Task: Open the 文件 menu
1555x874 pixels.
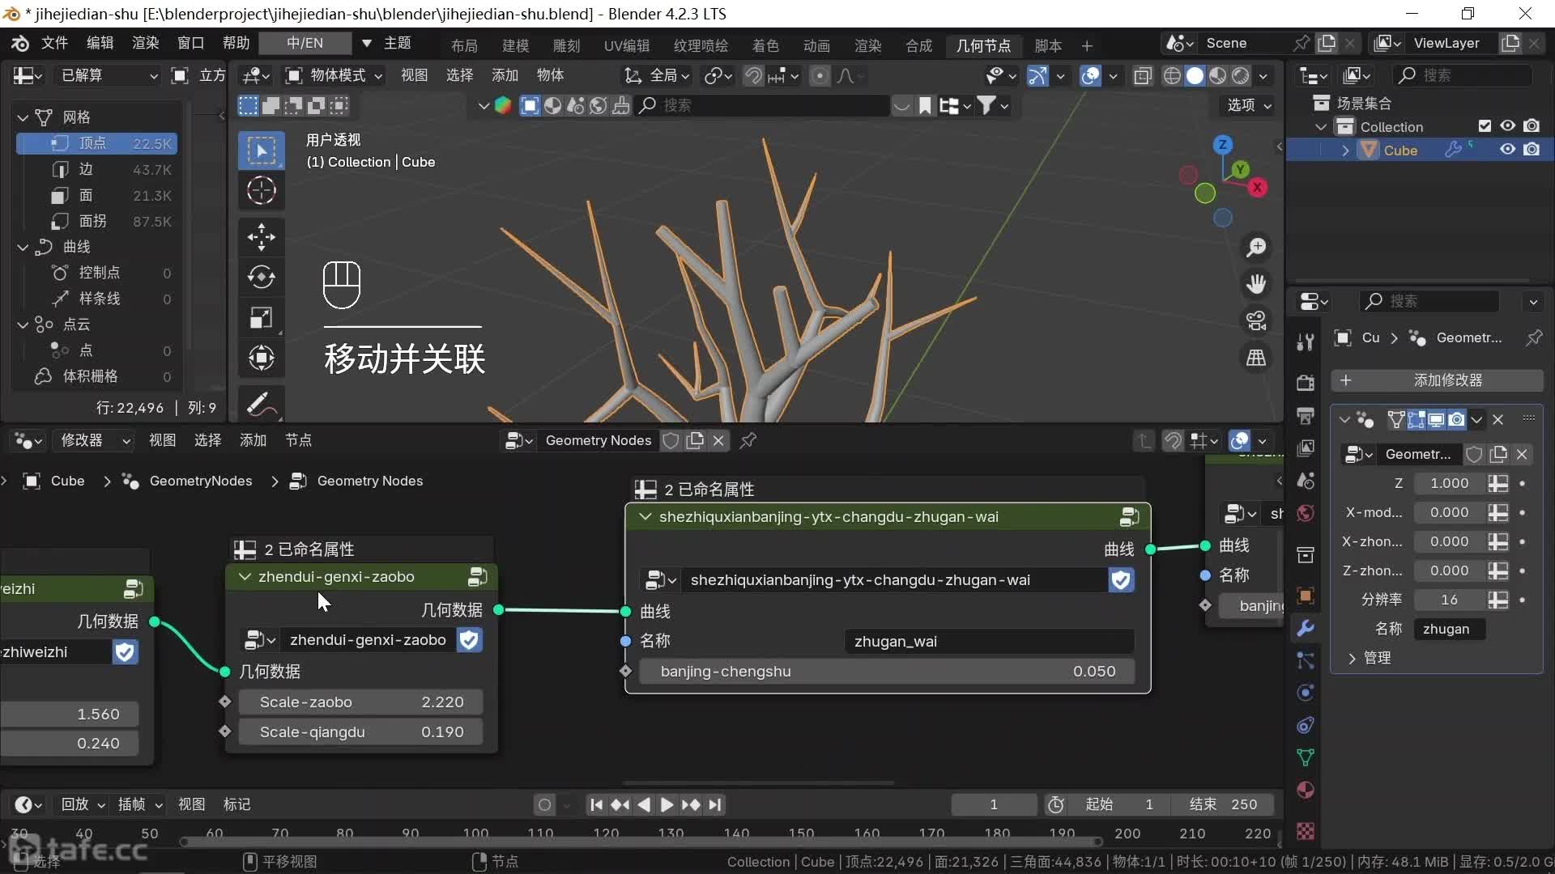Action: click(54, 43)
